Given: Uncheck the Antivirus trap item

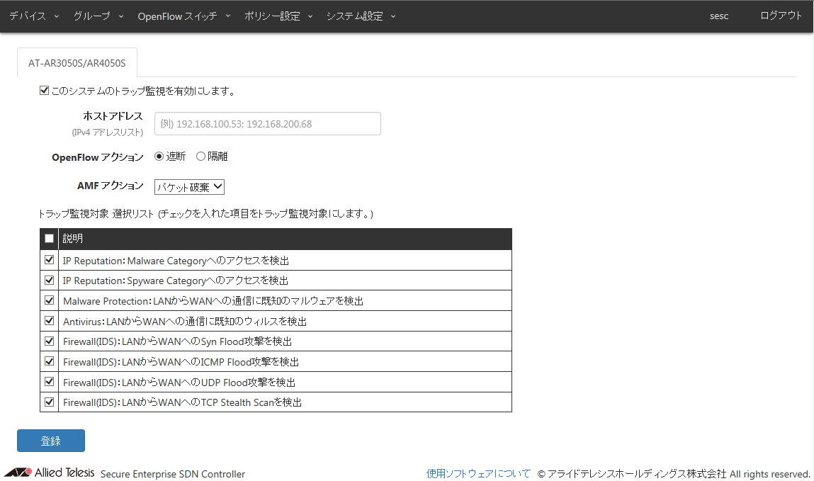Looking at the screenshot, I should [49, 321].
